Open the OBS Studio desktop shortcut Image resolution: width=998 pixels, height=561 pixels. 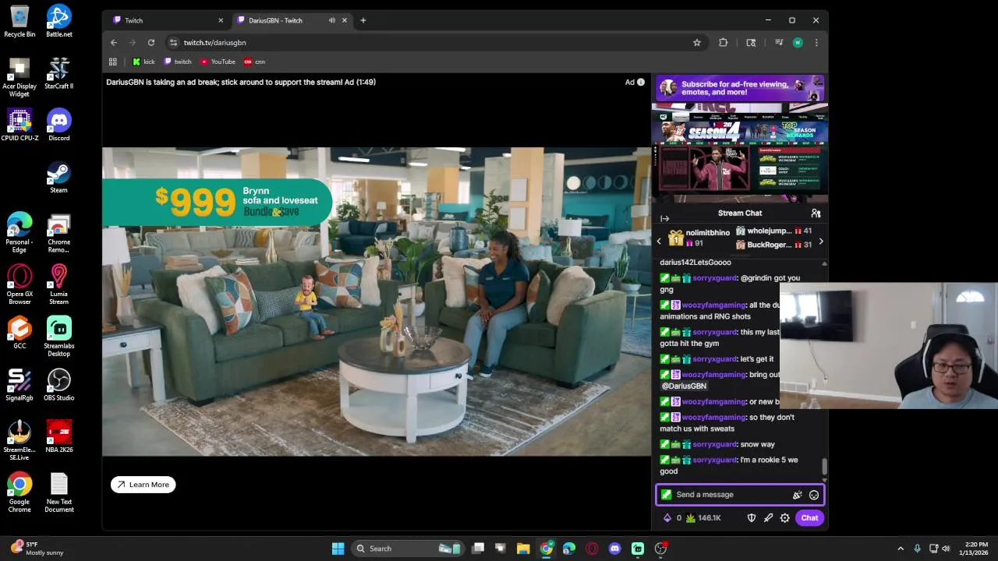[59, 385]
